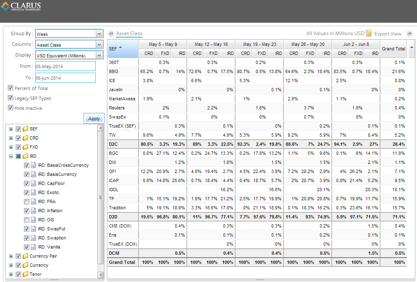Uncheck the IRD: Swaption checkbox

(x=26, y=238)
